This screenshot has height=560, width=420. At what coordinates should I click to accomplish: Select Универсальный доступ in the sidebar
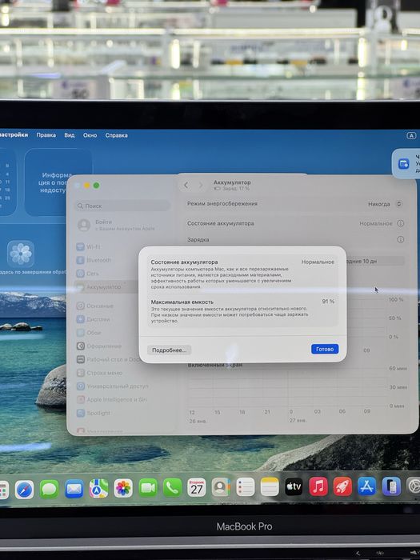(113, 386)
